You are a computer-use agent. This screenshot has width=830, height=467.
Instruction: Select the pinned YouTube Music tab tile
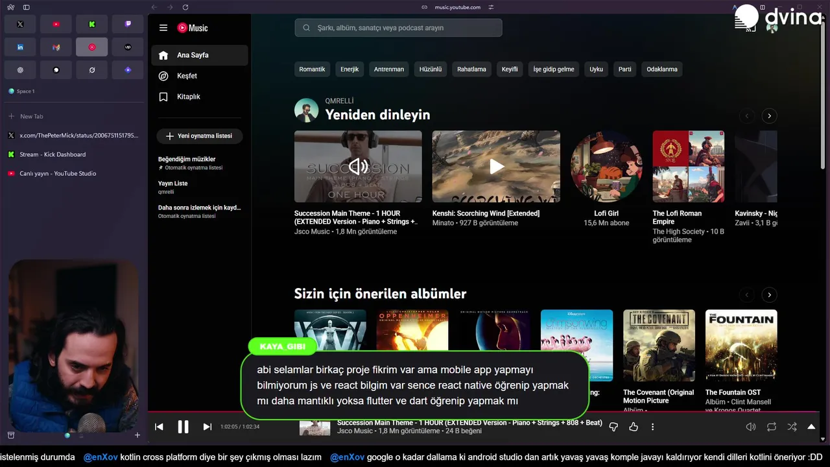pyautogui.click(x=91, y=47)
